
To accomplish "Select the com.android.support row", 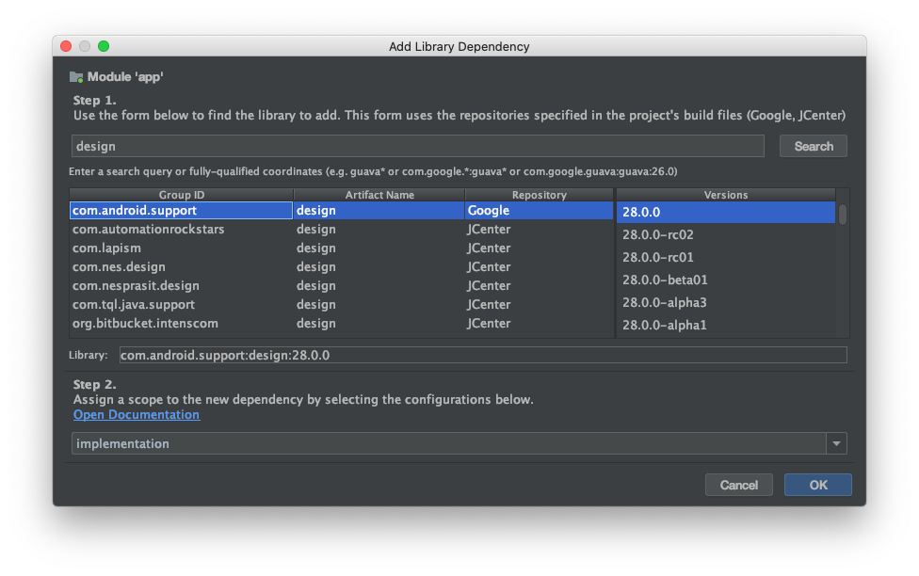I will 341,211.
